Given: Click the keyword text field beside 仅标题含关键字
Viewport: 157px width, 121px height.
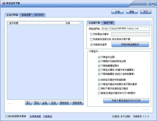Looking at the screenshot, I should pyautogui.click(x=131, y=34).
